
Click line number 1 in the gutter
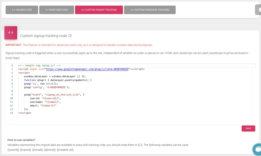[12, 65]
